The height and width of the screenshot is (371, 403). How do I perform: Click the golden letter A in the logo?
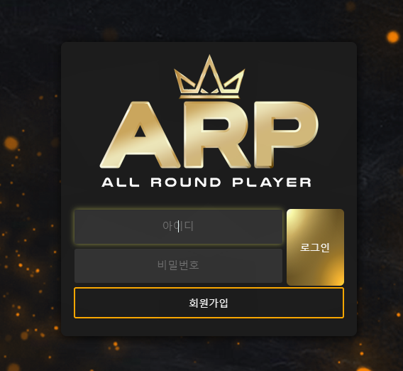coord(140,134)
